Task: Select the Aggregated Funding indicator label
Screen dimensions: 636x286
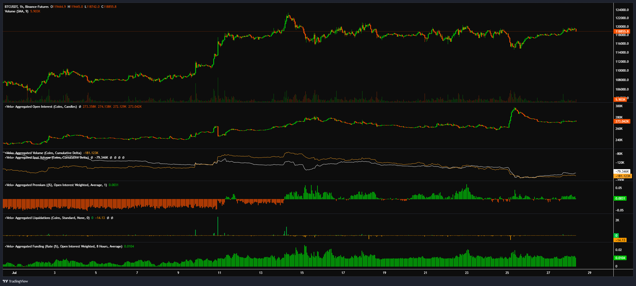Action: point(64,246)
